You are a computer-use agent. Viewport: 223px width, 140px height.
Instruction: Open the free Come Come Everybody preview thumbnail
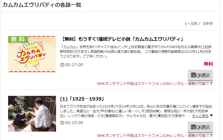point(32,54)
